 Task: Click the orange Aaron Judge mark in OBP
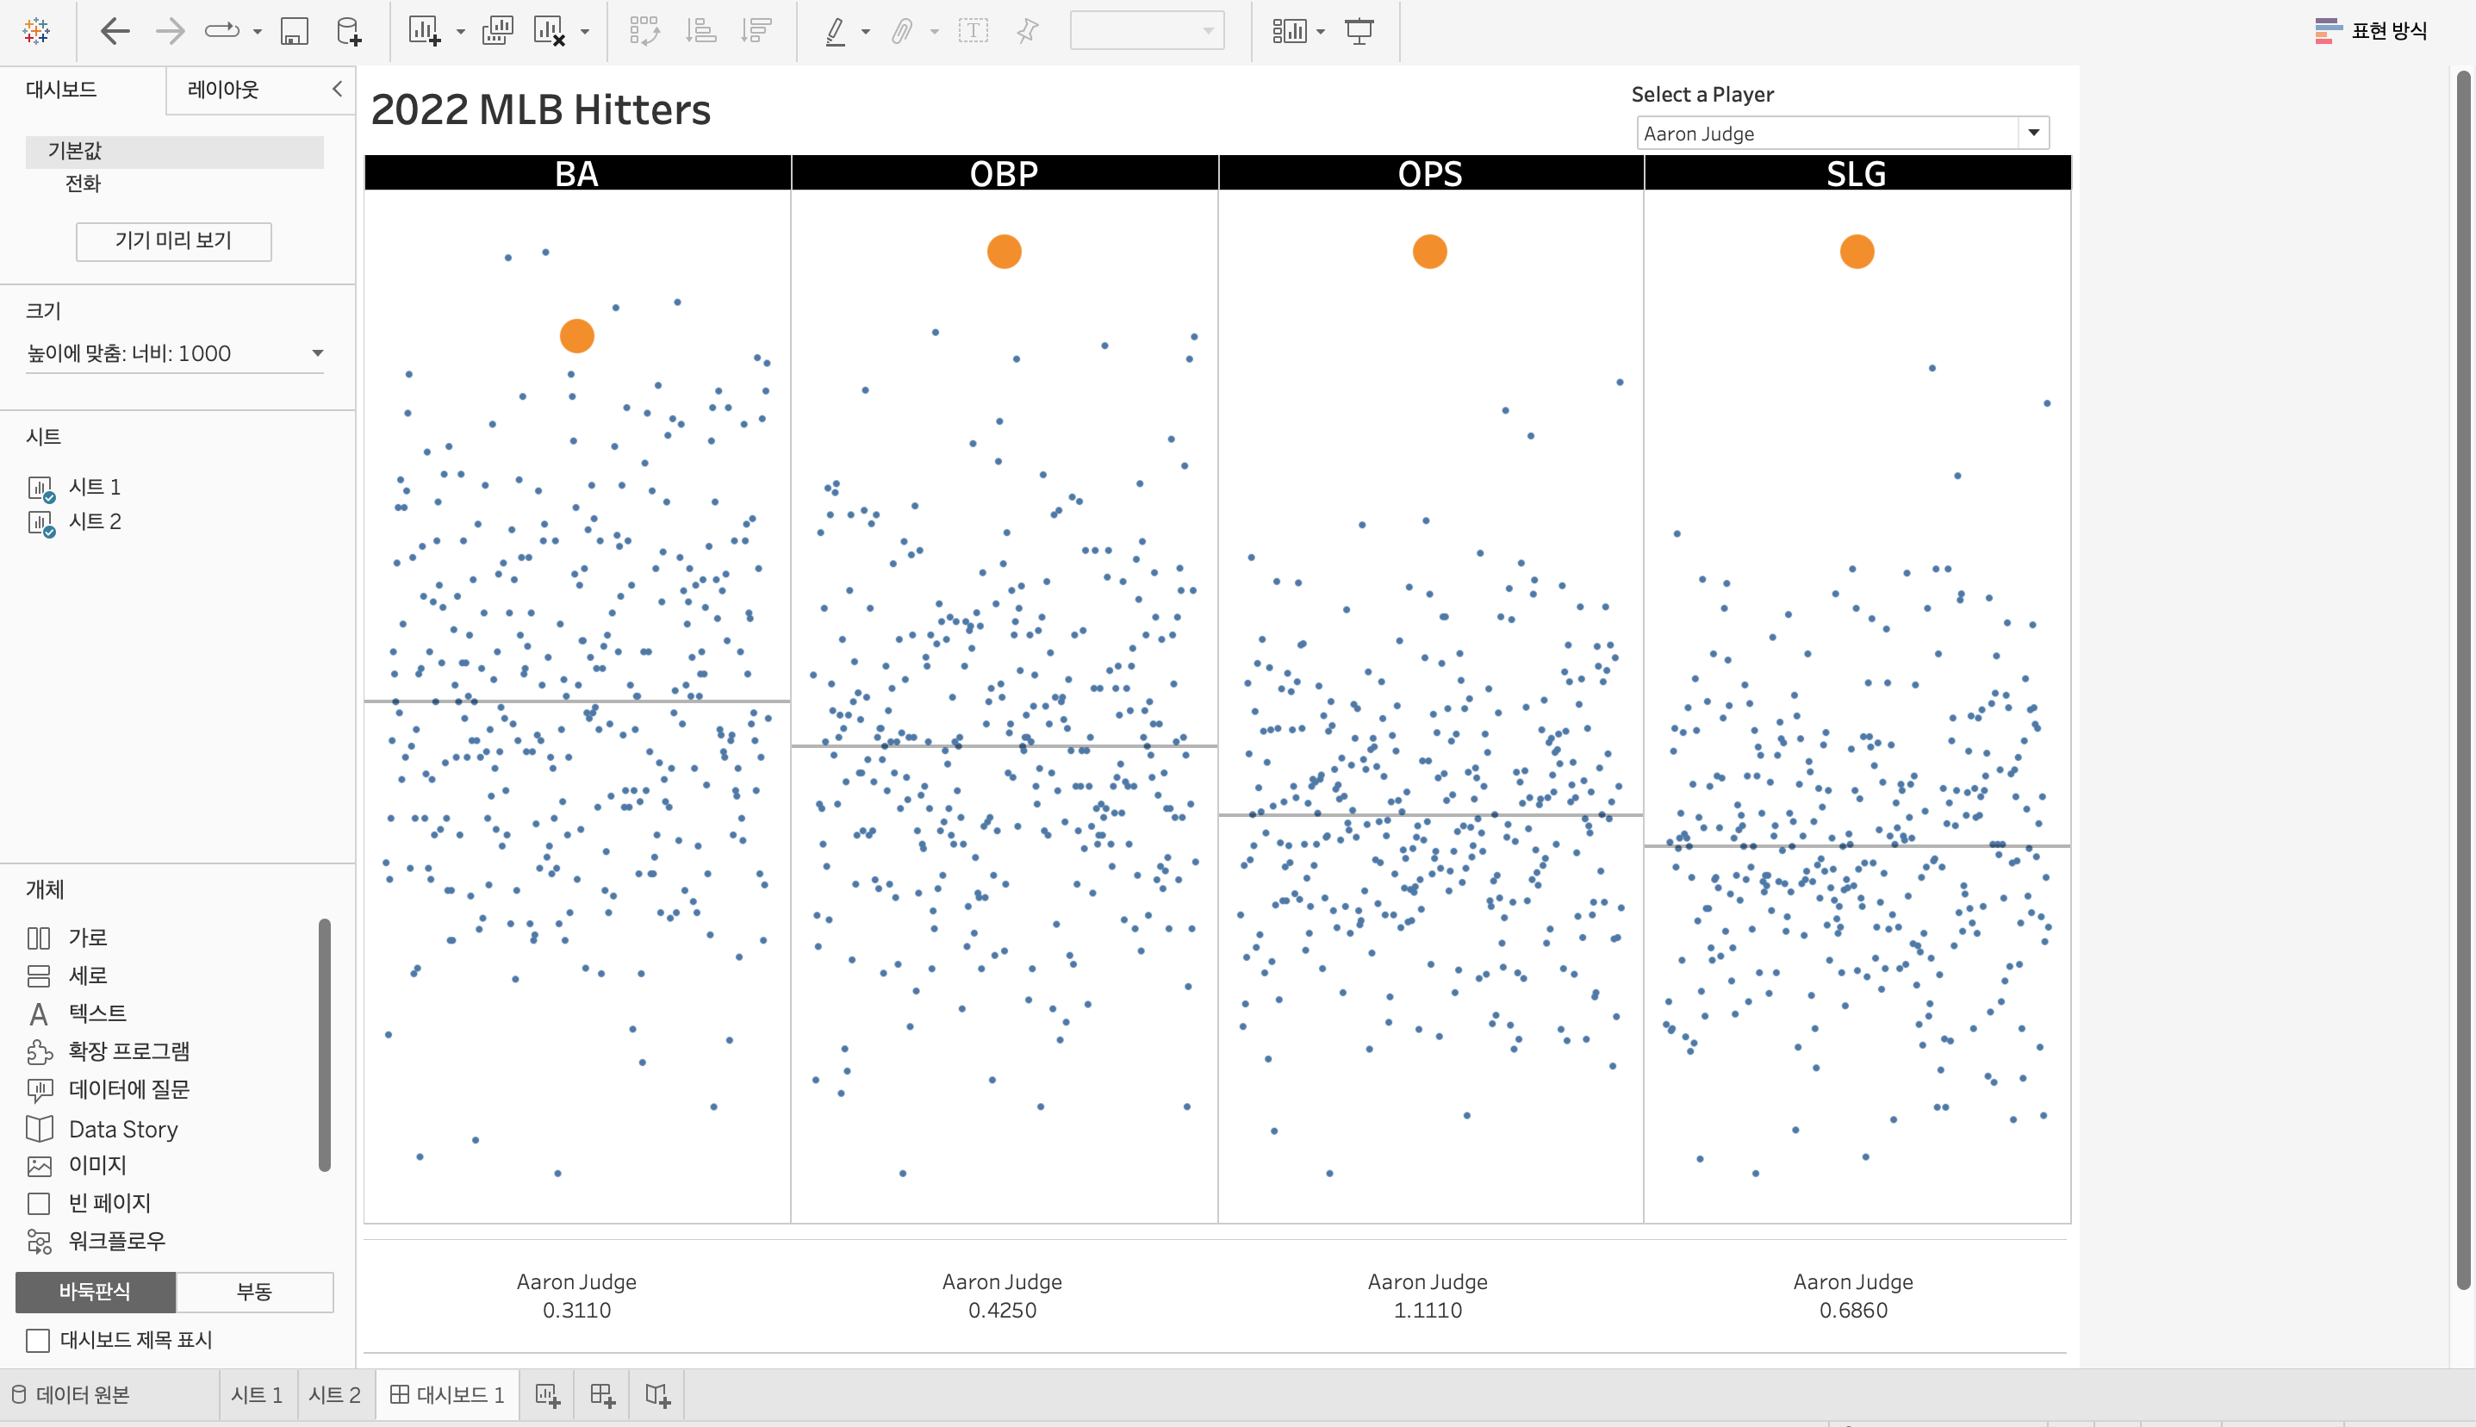1005,252
